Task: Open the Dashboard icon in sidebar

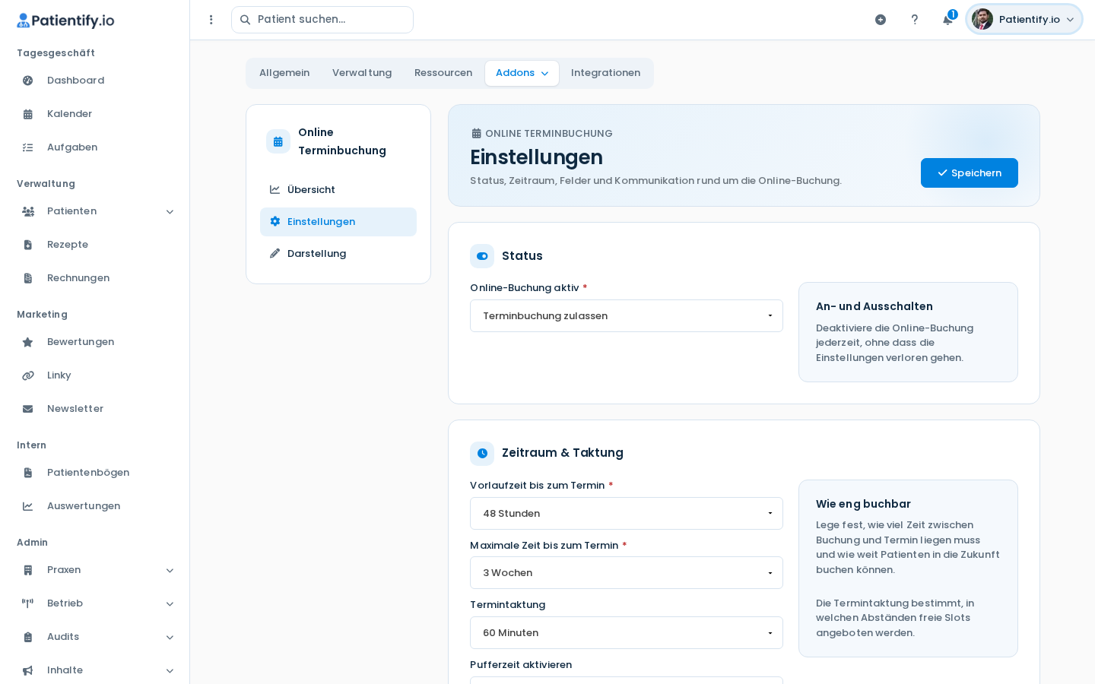Action: (28, 81)
